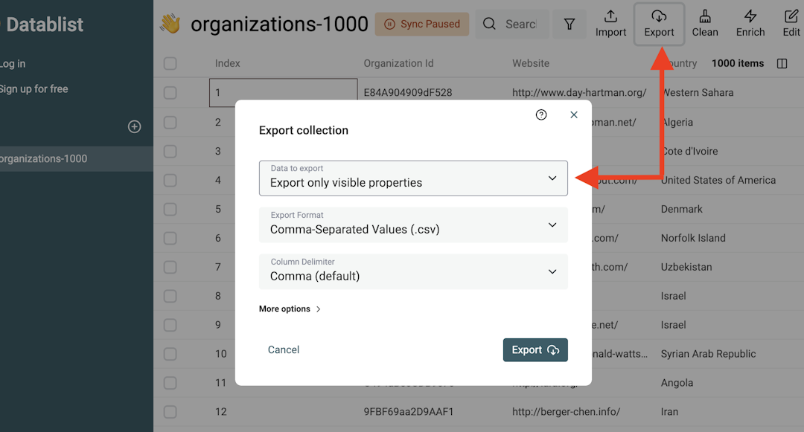This screenshot has width=804, height=432.
Task: Click the column visibility icon near 1000 items
Action: point(782,63)
